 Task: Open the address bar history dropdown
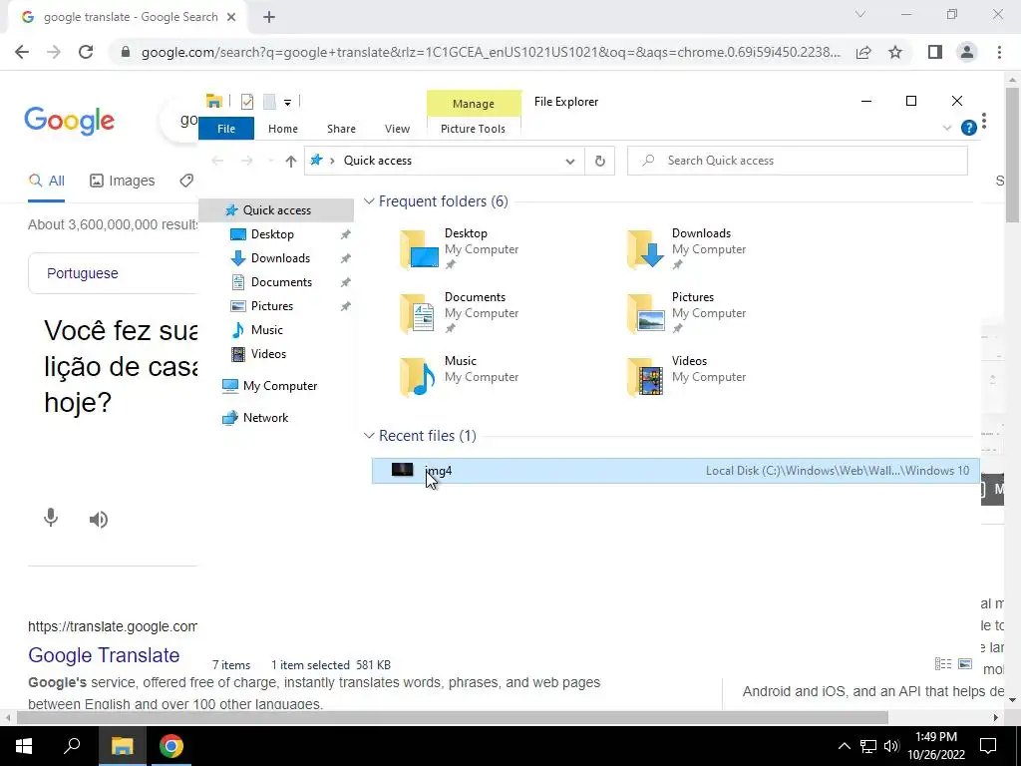(569, 161)
